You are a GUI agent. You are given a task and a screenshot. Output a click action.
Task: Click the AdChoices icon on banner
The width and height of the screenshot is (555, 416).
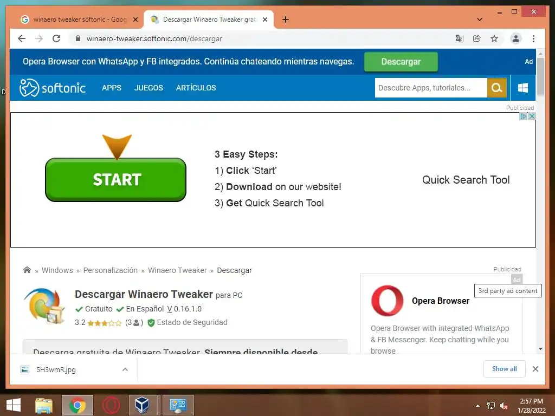(523, 116)
